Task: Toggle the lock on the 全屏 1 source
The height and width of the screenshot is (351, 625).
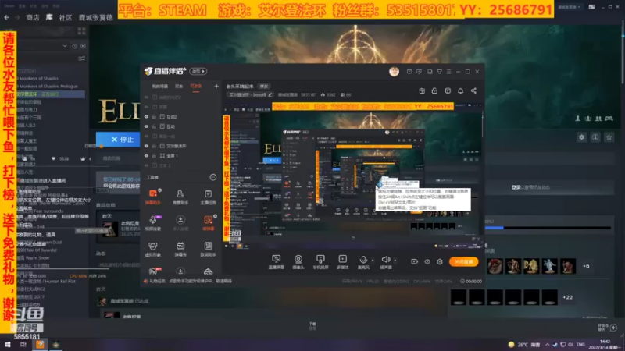Action: [154, 155]
